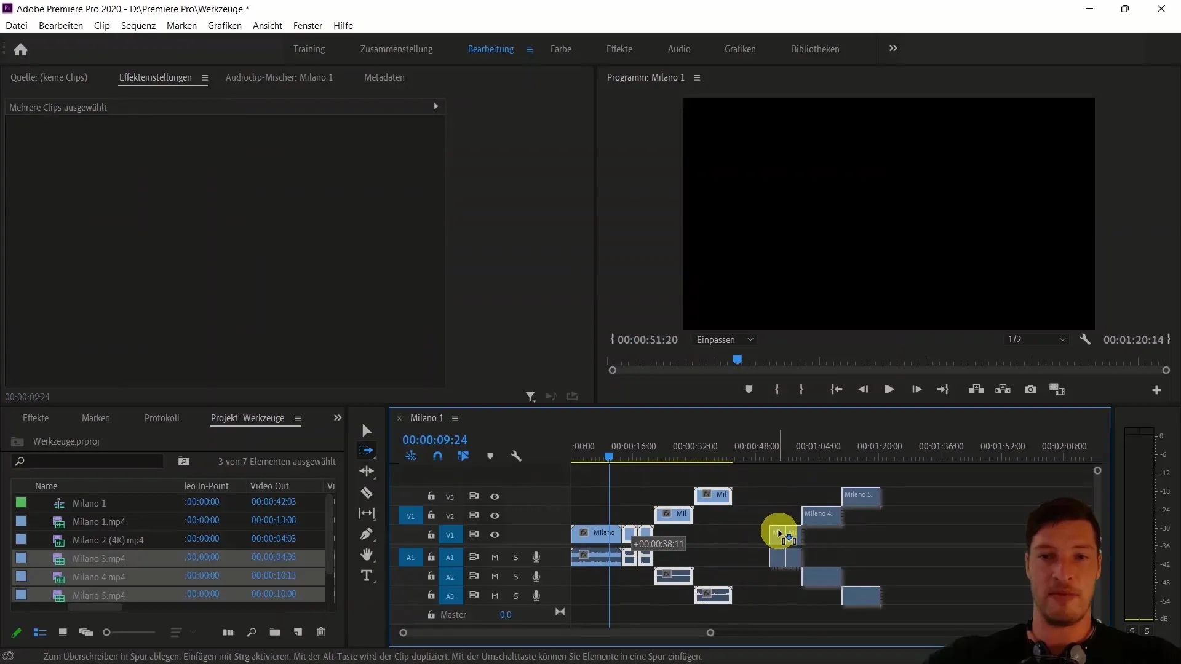1181x664 pixels.
Task: Open Programm Milano 1 panel menu
Action: tap(697, 78)
